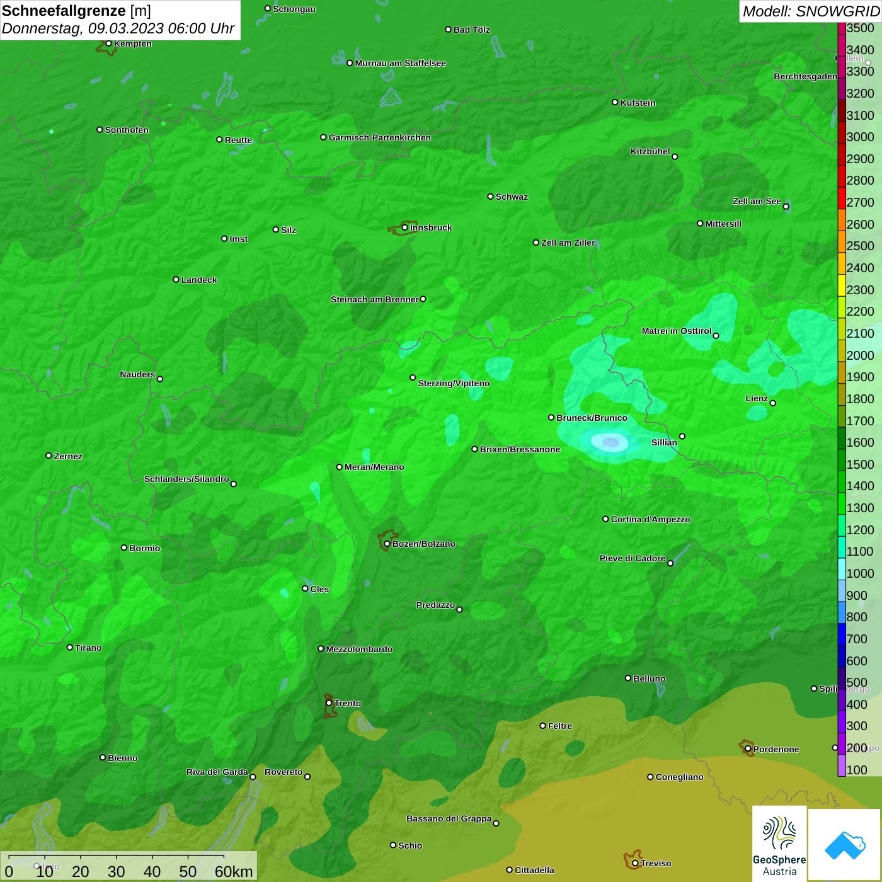Viewport: 882px width, 882px height.
Task: Select the Tirano location marker dot
Action: click(x=70, y=647)
